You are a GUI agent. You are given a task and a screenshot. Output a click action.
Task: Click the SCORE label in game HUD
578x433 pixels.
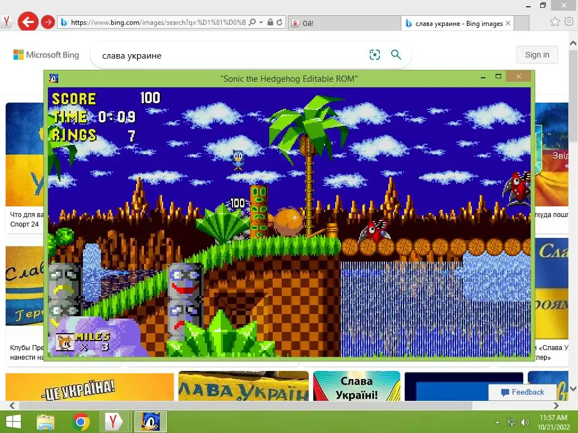[x=74, y=99]
